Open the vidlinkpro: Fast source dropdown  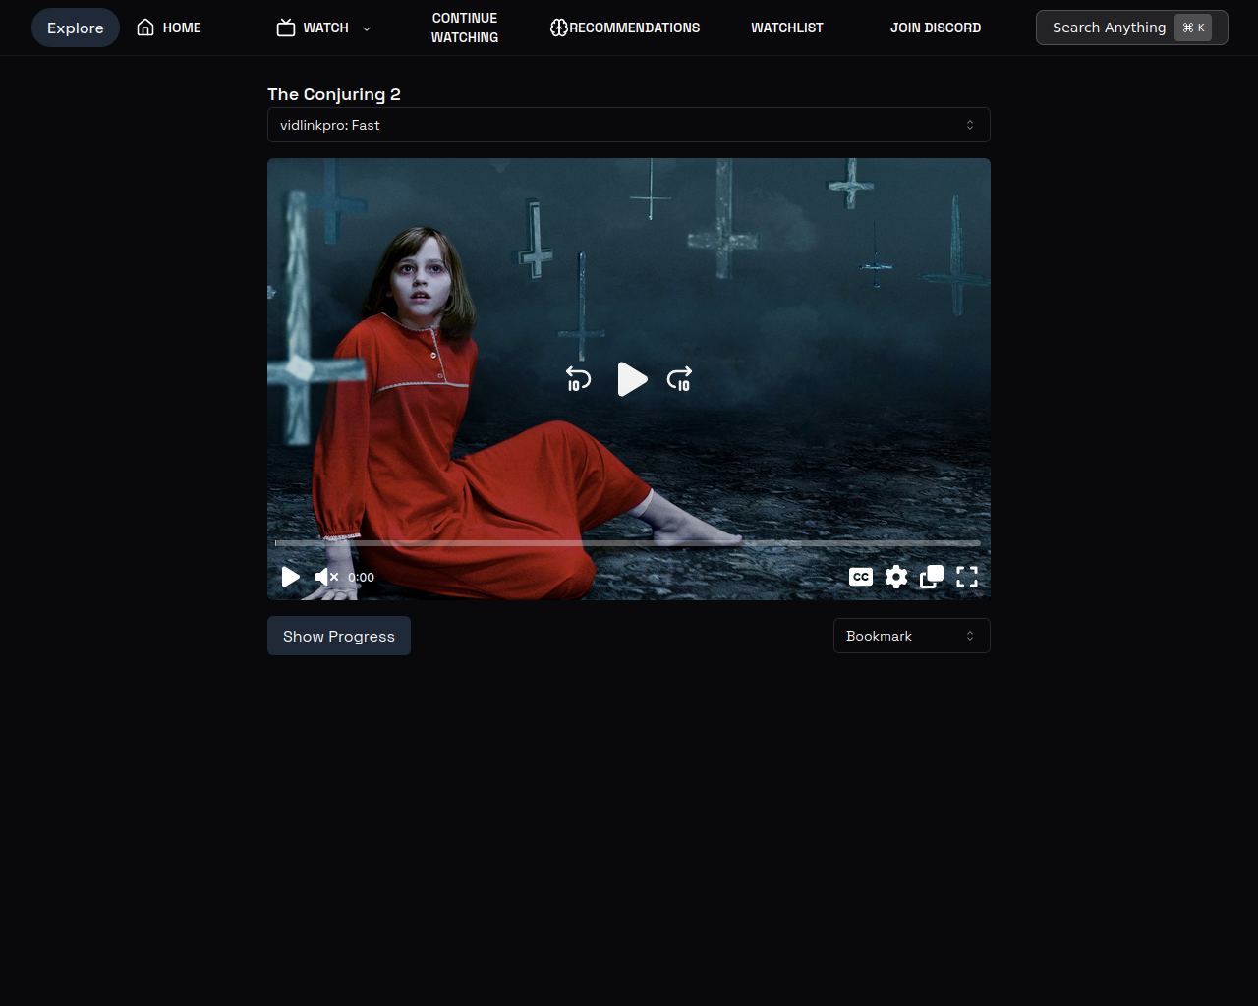click(x=629, y=125)
